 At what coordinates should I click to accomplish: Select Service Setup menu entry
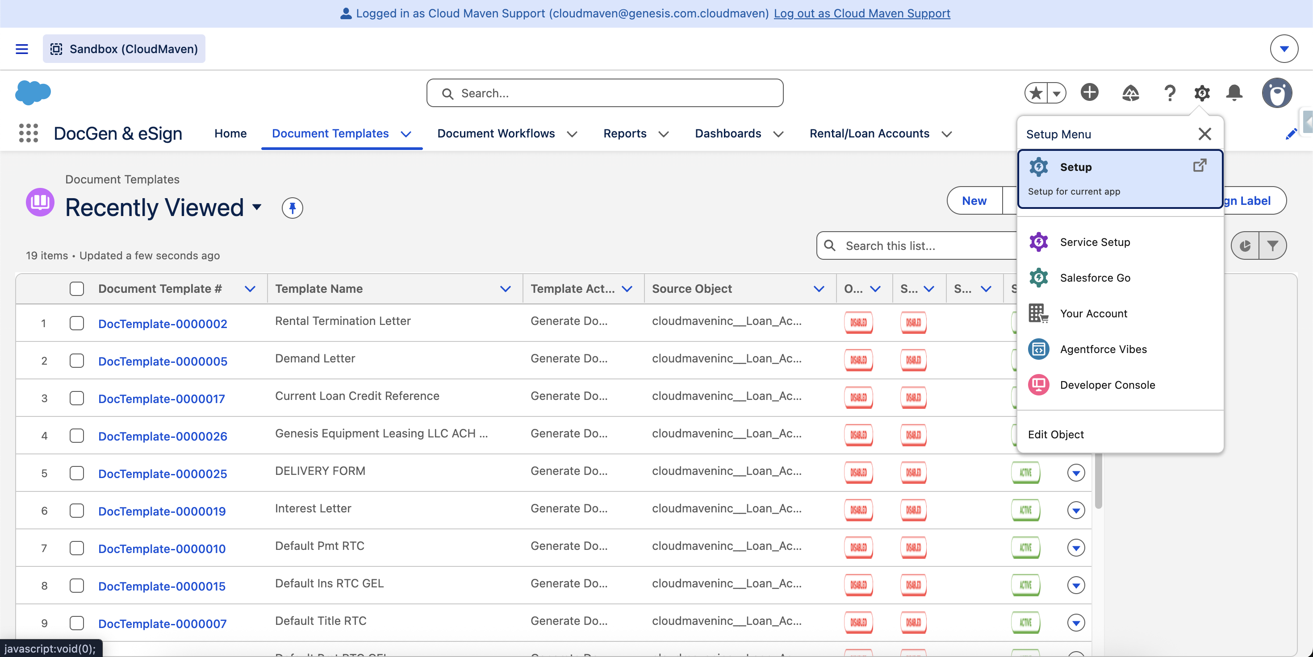tap(1120, 242)
